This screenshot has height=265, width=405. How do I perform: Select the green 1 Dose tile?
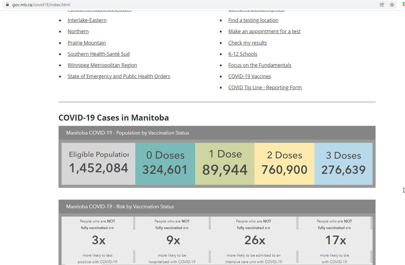[225, 164]
